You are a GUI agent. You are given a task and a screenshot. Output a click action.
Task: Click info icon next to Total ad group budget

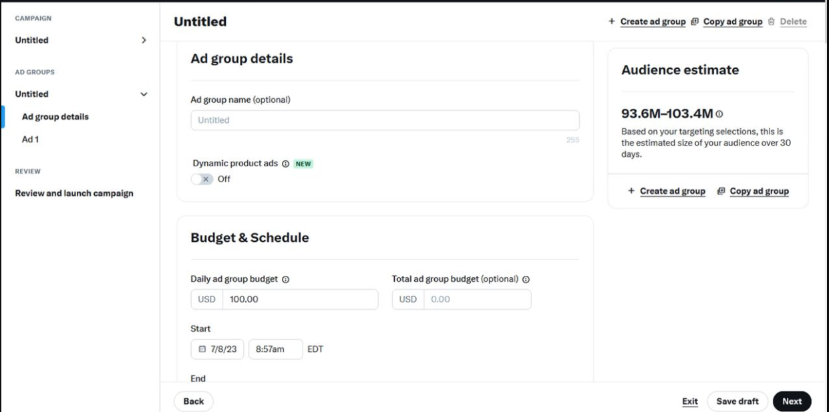point(526,280)
